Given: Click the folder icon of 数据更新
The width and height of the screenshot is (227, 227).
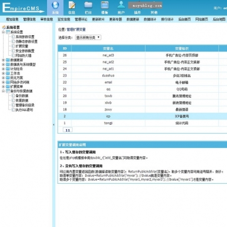Looking at the screenshot, I should click(8, 60).
